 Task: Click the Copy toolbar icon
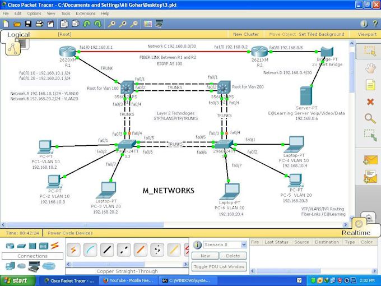coord(64,24)
